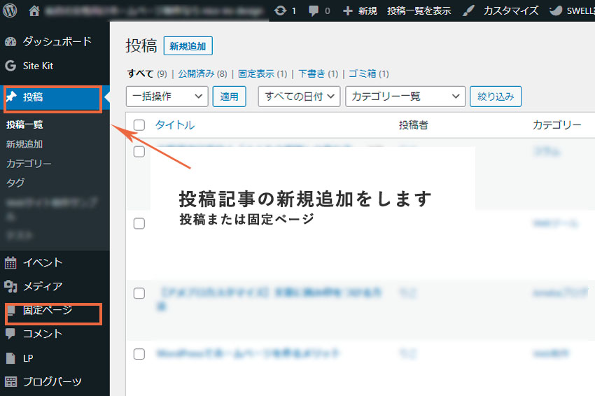Click the home site icon in admin bar
The height and width of the screenshot is (396, 595).
click(x=34, y=10)
